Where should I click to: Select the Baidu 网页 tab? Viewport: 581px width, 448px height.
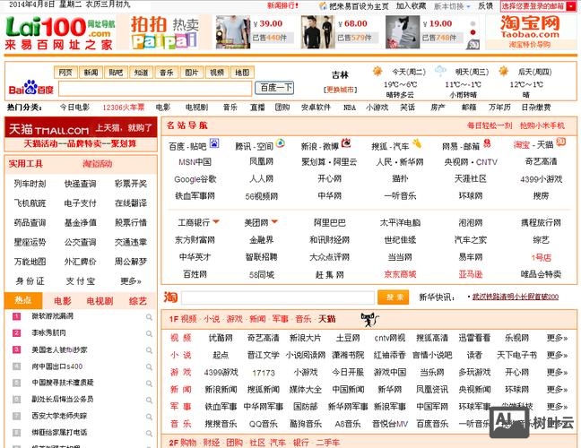pos(65,73)
